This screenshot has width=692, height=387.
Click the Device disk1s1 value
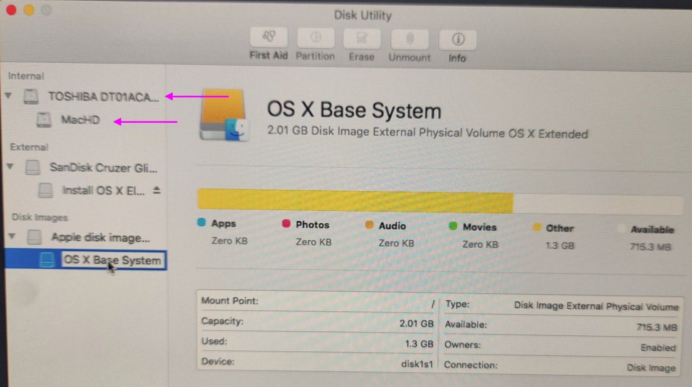[x=417, y=364]
